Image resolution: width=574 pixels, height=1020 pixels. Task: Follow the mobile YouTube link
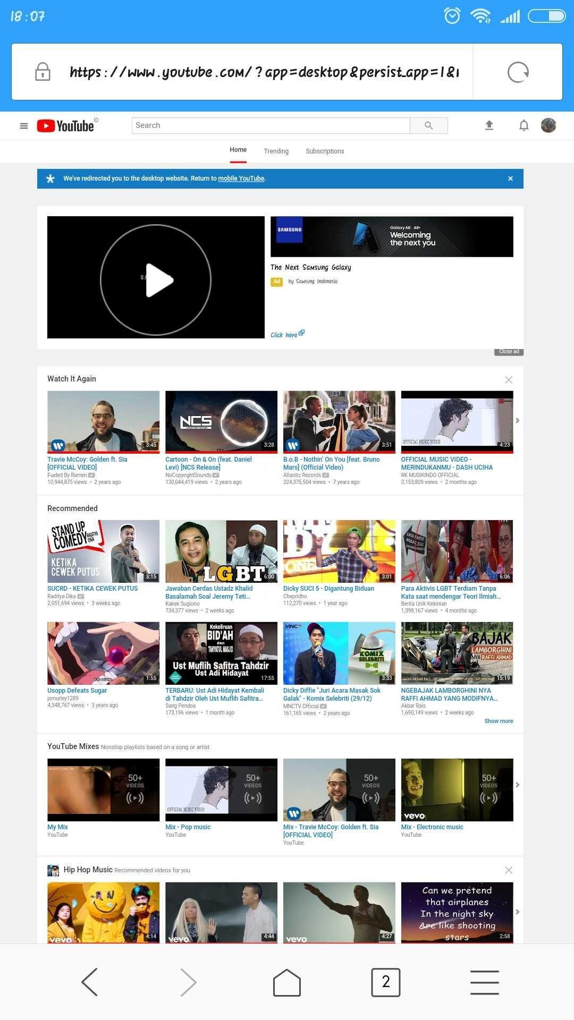click(x=241, y=178)
